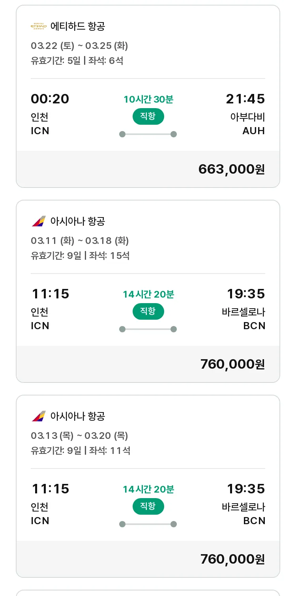Select the 760,000원 price on the 03.13 flight

coord(232,559)
